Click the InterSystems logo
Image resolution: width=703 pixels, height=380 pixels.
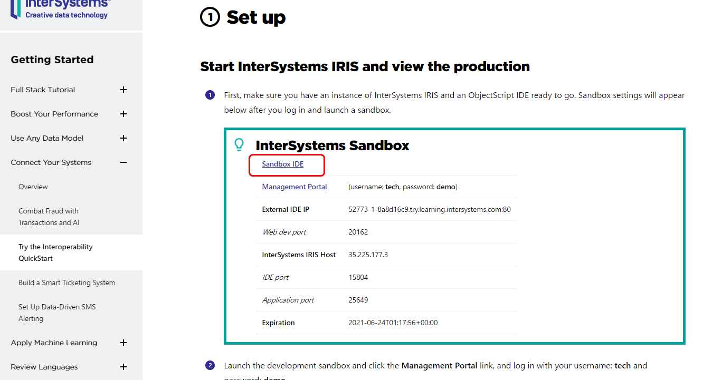[x=60, y=9]
